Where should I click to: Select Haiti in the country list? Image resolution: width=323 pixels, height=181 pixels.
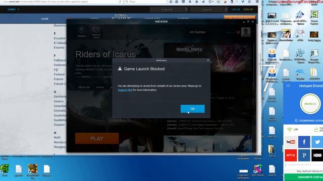click(57, 137)
